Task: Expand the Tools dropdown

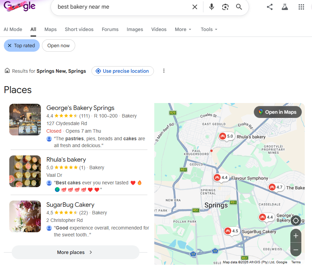Action: [209, 29]
